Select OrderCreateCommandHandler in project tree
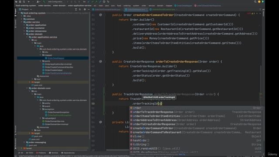The image size is (279, 157). pos(59,67)
